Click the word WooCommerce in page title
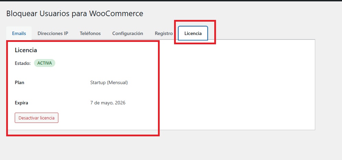Viewport: 342px width, 160px height. [116, 14]
